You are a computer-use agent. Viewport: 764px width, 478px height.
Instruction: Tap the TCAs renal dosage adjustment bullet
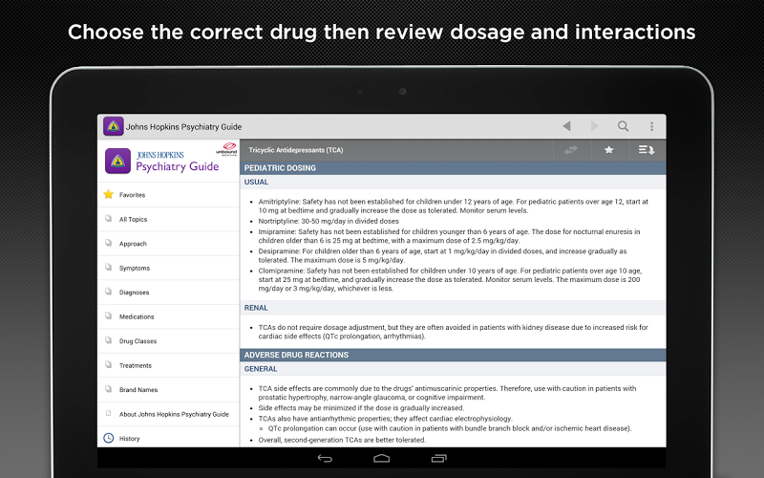coord(453,332)
